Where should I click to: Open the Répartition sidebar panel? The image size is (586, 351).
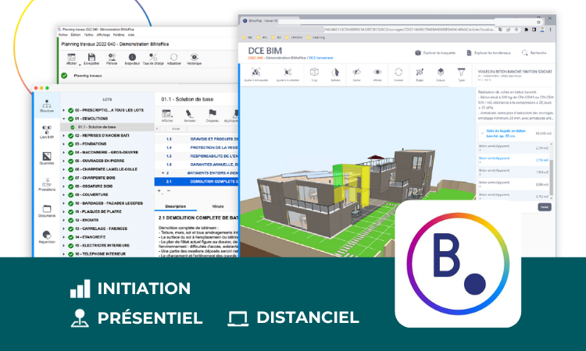pyautogui.click(x=47, y=237)
